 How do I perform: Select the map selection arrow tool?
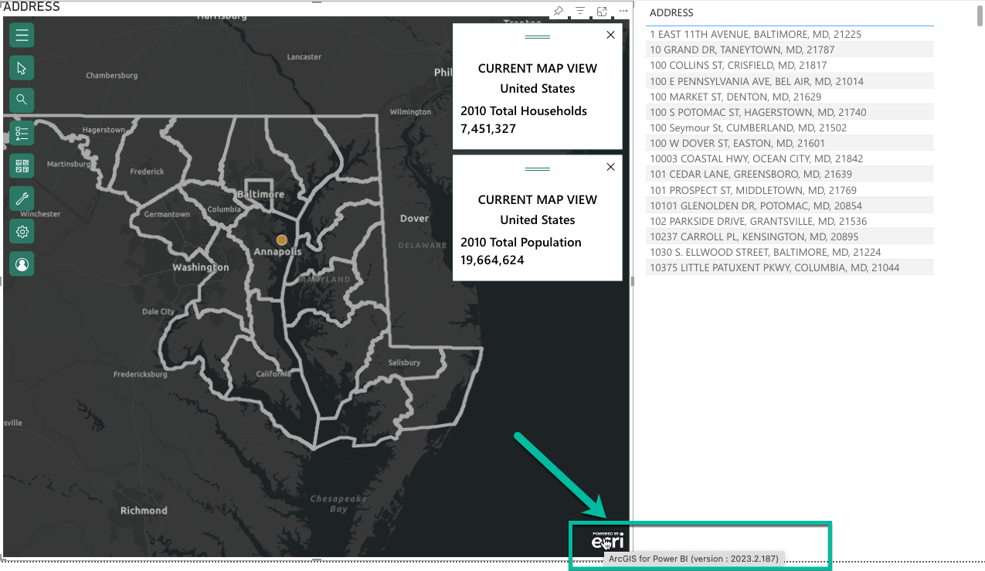pos(21,67)
